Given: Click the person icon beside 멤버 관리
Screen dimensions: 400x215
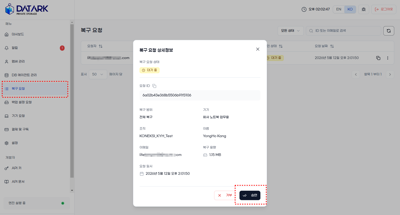Looking at the screenshot, I should (x=7, y=62).
